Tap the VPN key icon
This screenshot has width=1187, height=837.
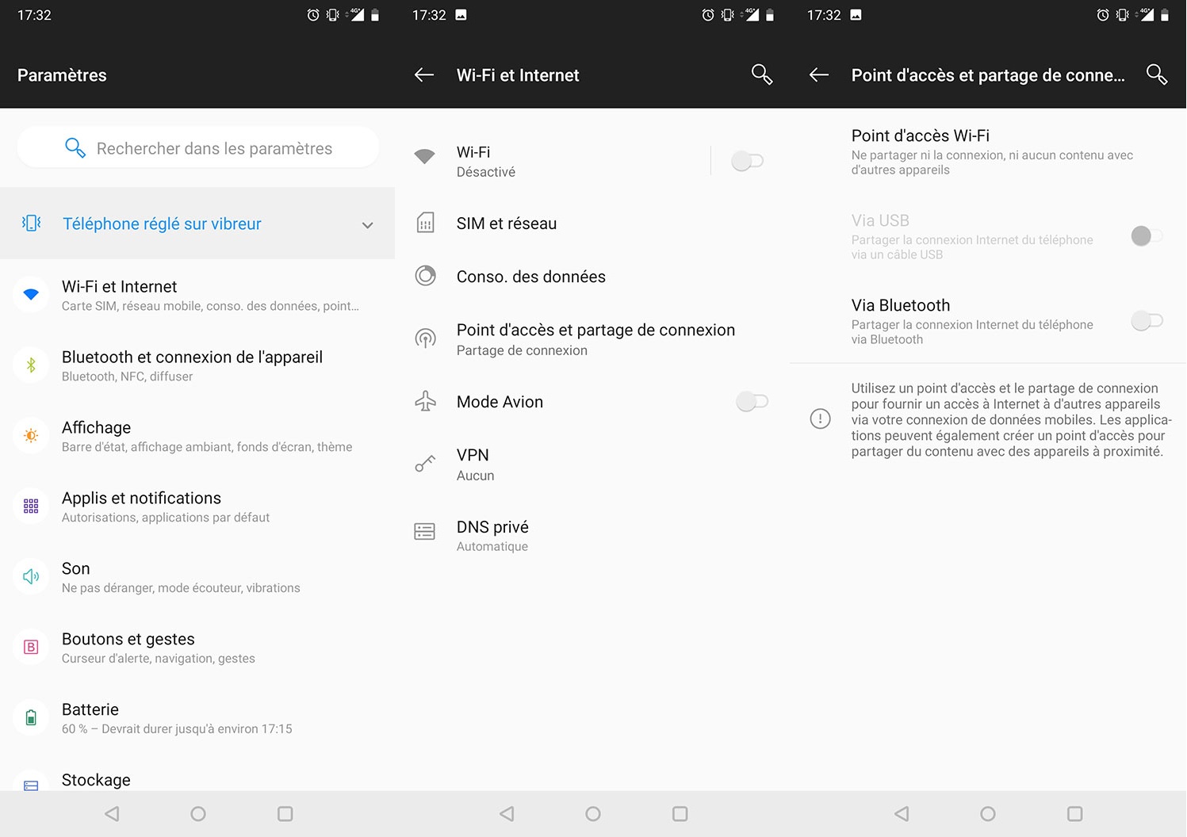[x=426, y=464]
